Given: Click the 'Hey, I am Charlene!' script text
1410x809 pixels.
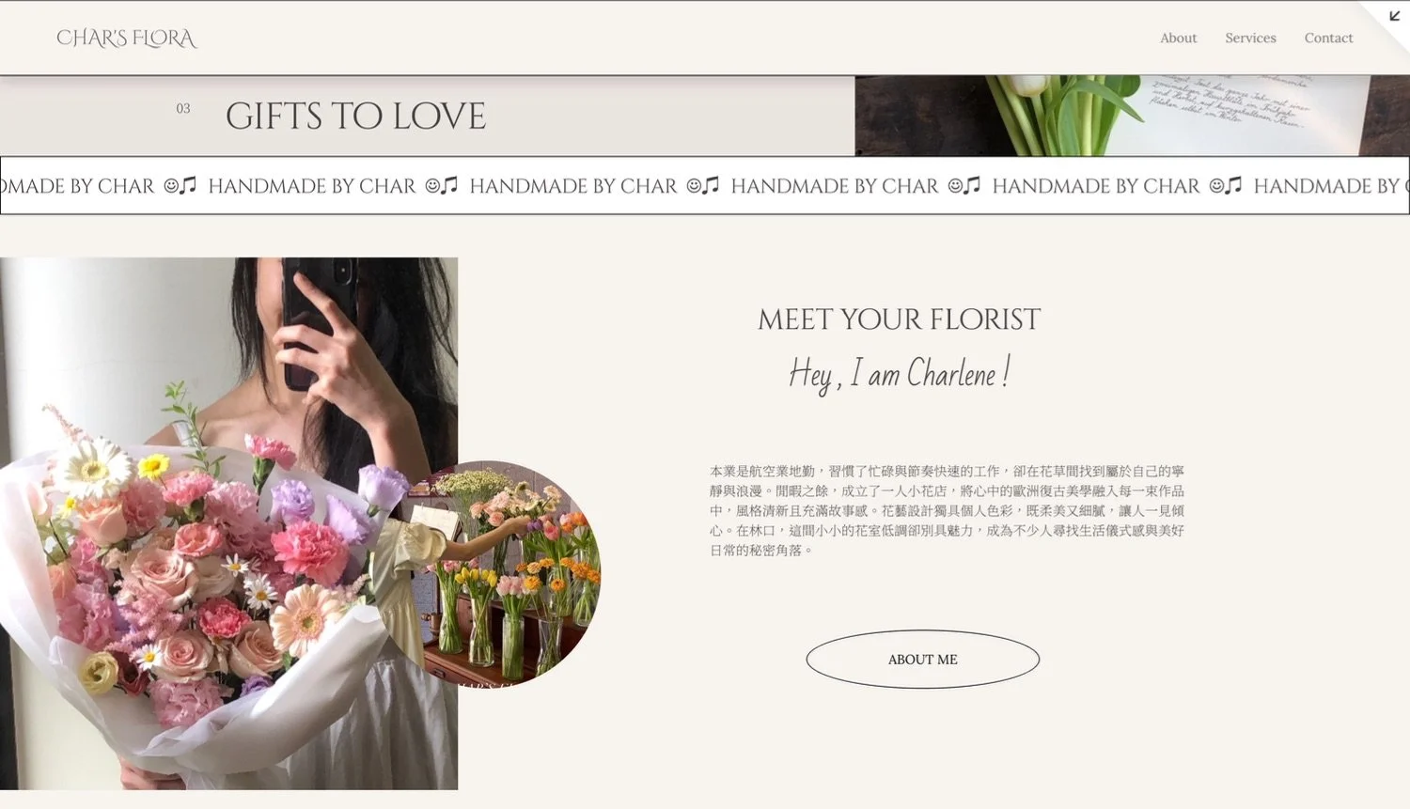Looking at the screenshot, I should pos(900,374).
